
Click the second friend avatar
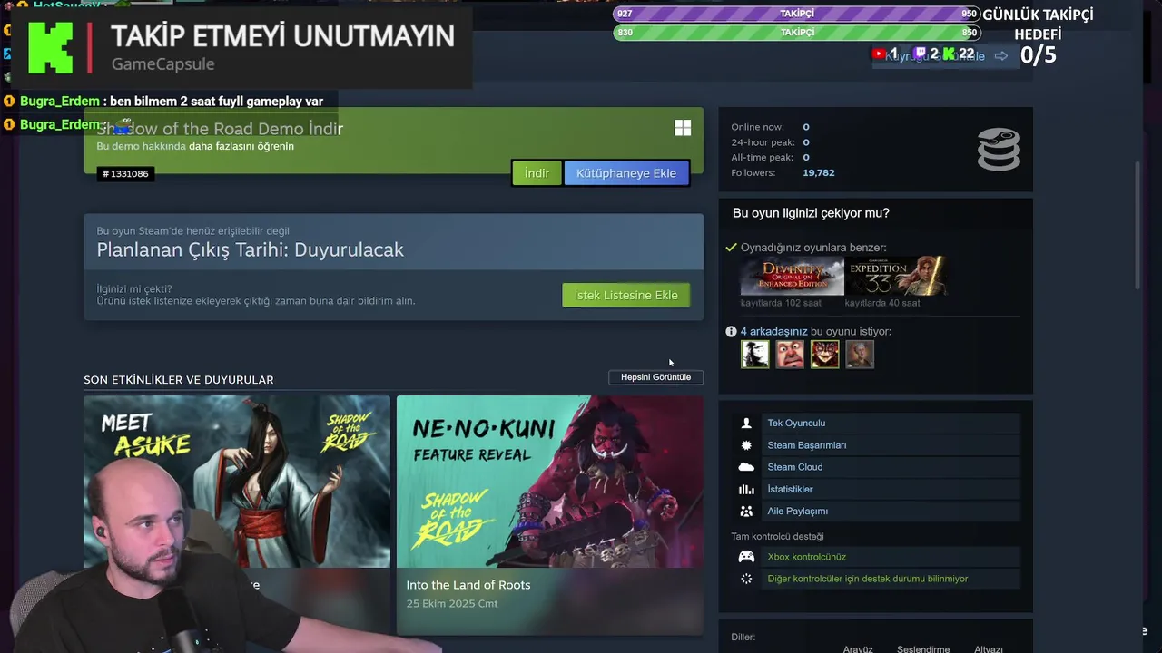click(790, 355)
